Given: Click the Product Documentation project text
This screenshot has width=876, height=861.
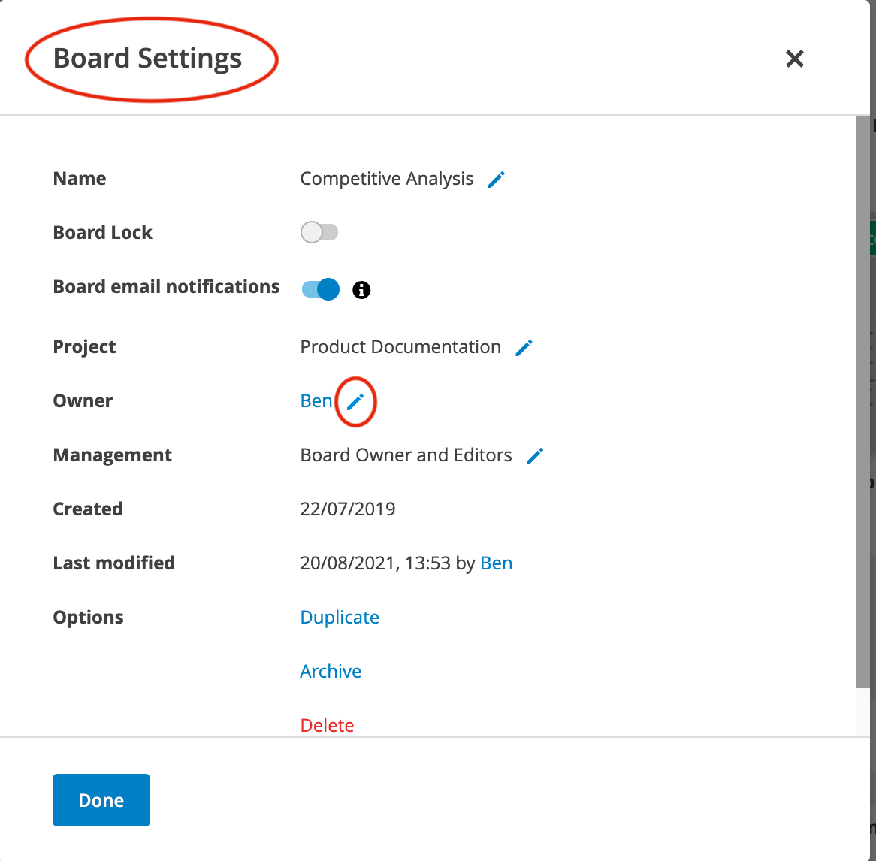Looking at the screenshot, I should pyautogui.click(x=400, y=347).
